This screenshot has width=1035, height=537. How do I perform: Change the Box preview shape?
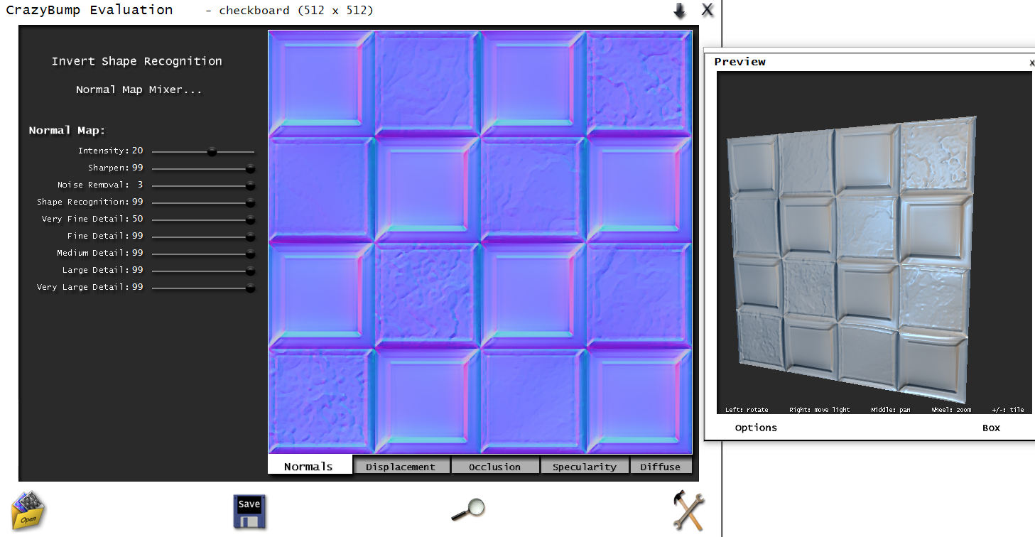point(991,428)
